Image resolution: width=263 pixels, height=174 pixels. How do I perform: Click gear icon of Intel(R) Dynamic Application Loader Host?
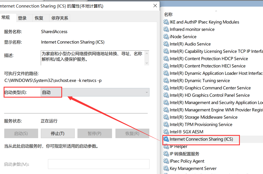pyautogui.click(x=166, y=73)
